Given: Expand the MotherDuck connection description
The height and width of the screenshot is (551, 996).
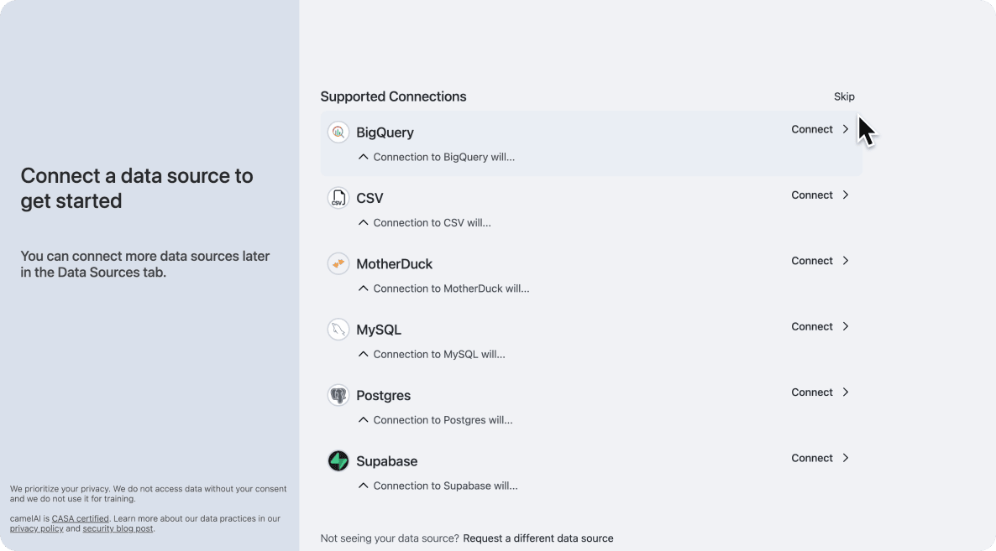Looking at the screenshot, I should pos(363,288).
